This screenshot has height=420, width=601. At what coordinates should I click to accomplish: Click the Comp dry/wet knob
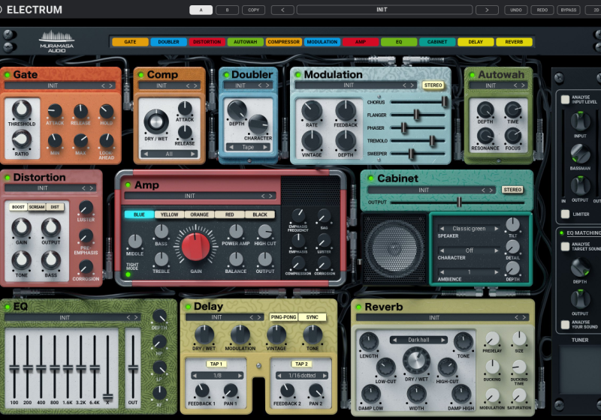[x=156, y=121]
